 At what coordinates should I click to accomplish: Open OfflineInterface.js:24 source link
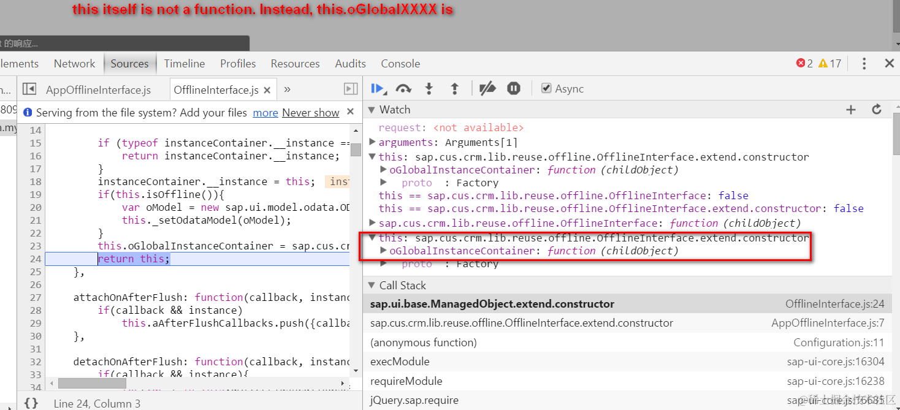coord(835,304)
